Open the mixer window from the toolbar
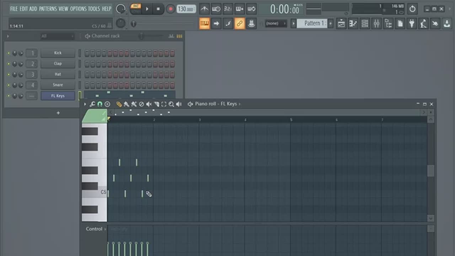The height and width of the screenshot is (256, 455). (x=376, y=24)
